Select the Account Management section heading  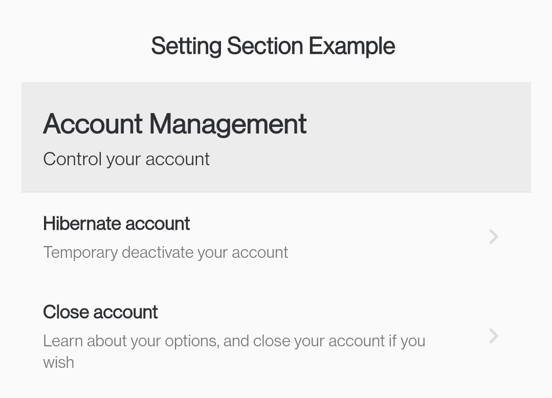point(174,124)
